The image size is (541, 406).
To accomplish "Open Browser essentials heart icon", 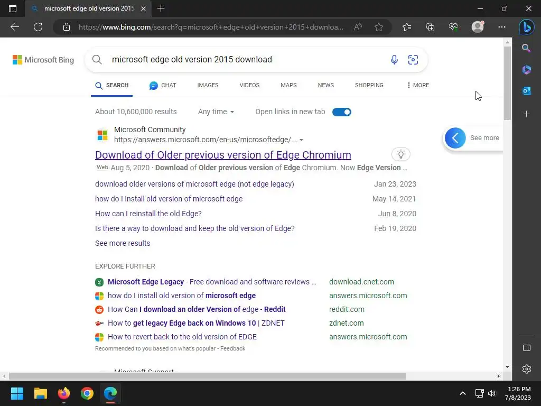I will (453, 27).
